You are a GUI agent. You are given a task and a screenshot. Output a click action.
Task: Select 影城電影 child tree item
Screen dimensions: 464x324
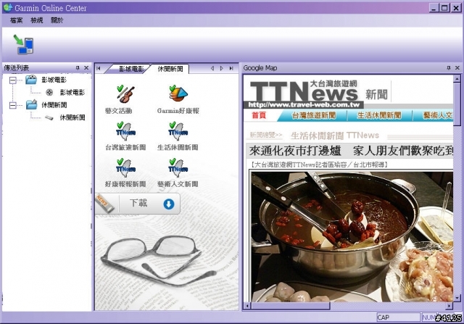[x=72, y=92]
